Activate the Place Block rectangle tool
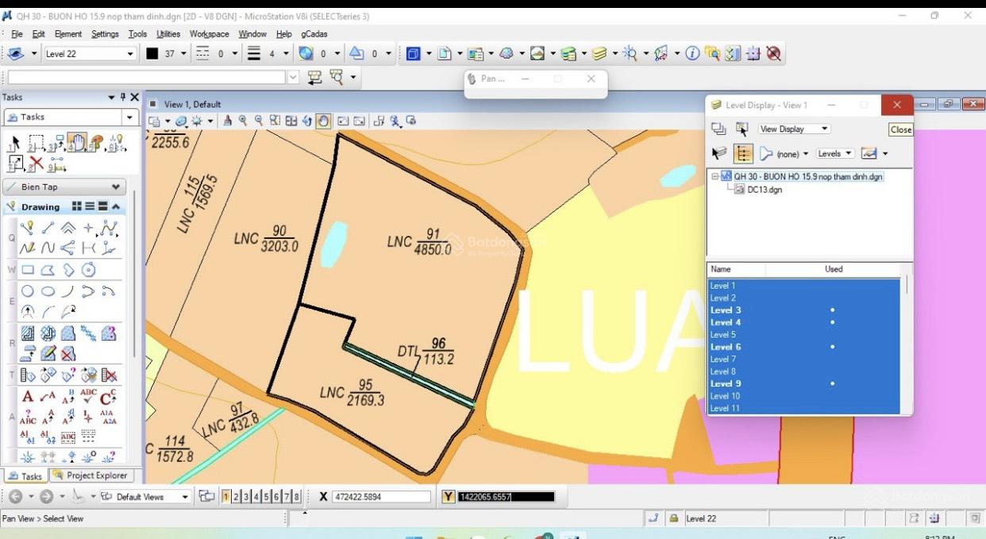Image resolution: width=986 pixels, height=539 pixels. [x=28, y=271]
